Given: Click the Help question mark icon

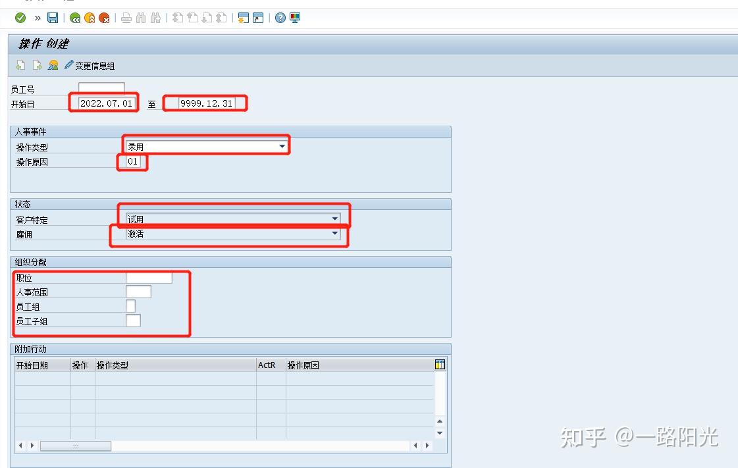Looking at the screenshot, I should pyautogui.click(x=280, y=18).
